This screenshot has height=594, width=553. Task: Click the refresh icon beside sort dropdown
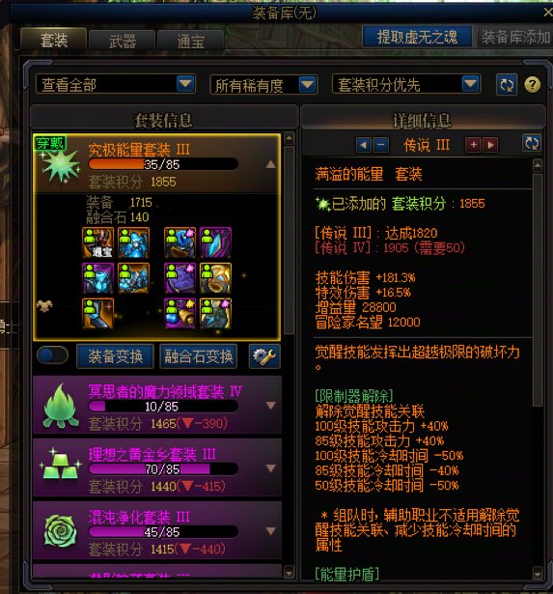click(507, 84)
